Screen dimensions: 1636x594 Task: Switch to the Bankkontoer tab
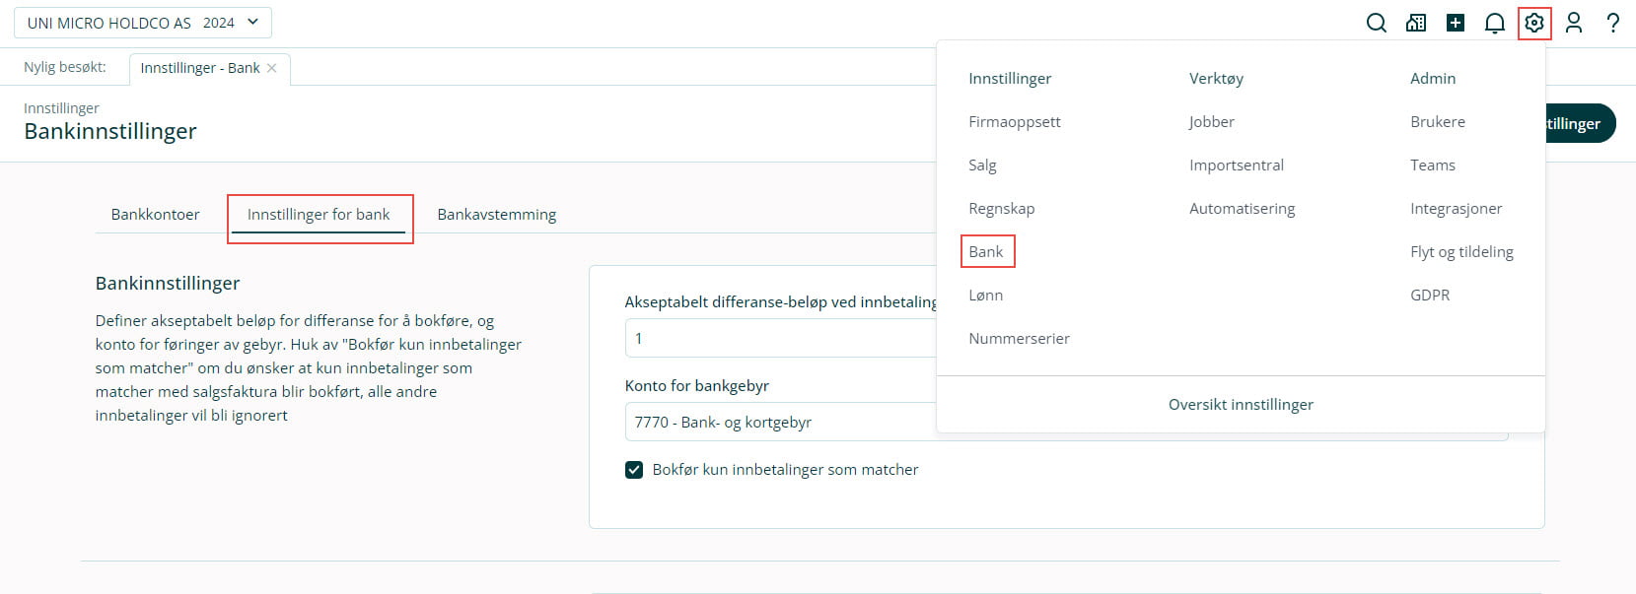point(155,215)
